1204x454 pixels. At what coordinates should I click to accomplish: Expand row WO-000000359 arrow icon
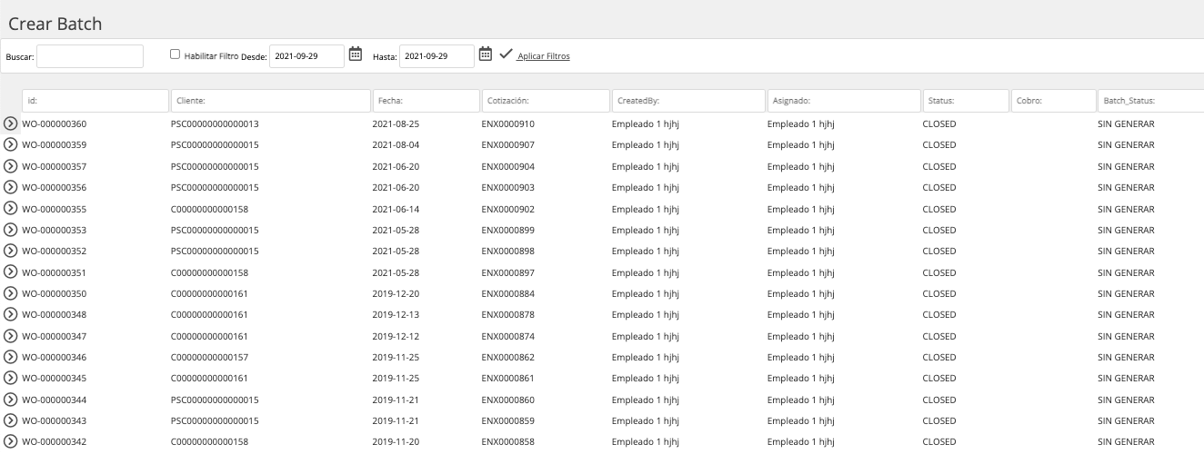point(11,144)
